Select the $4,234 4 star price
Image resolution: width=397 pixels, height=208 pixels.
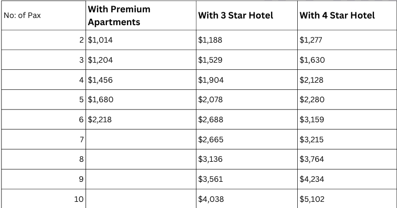[x=312, y=179]
